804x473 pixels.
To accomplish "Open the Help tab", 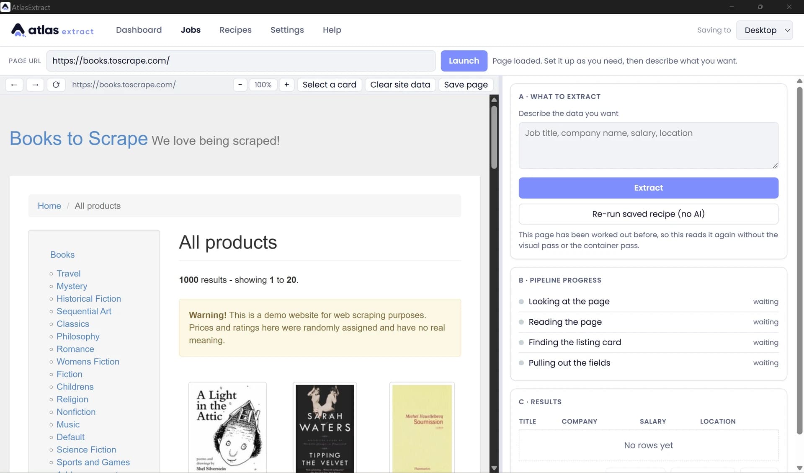I will point(332,30).
